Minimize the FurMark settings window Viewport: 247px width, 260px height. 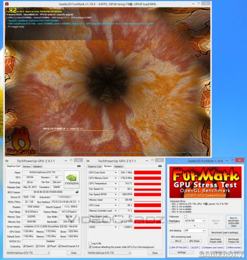227,160
